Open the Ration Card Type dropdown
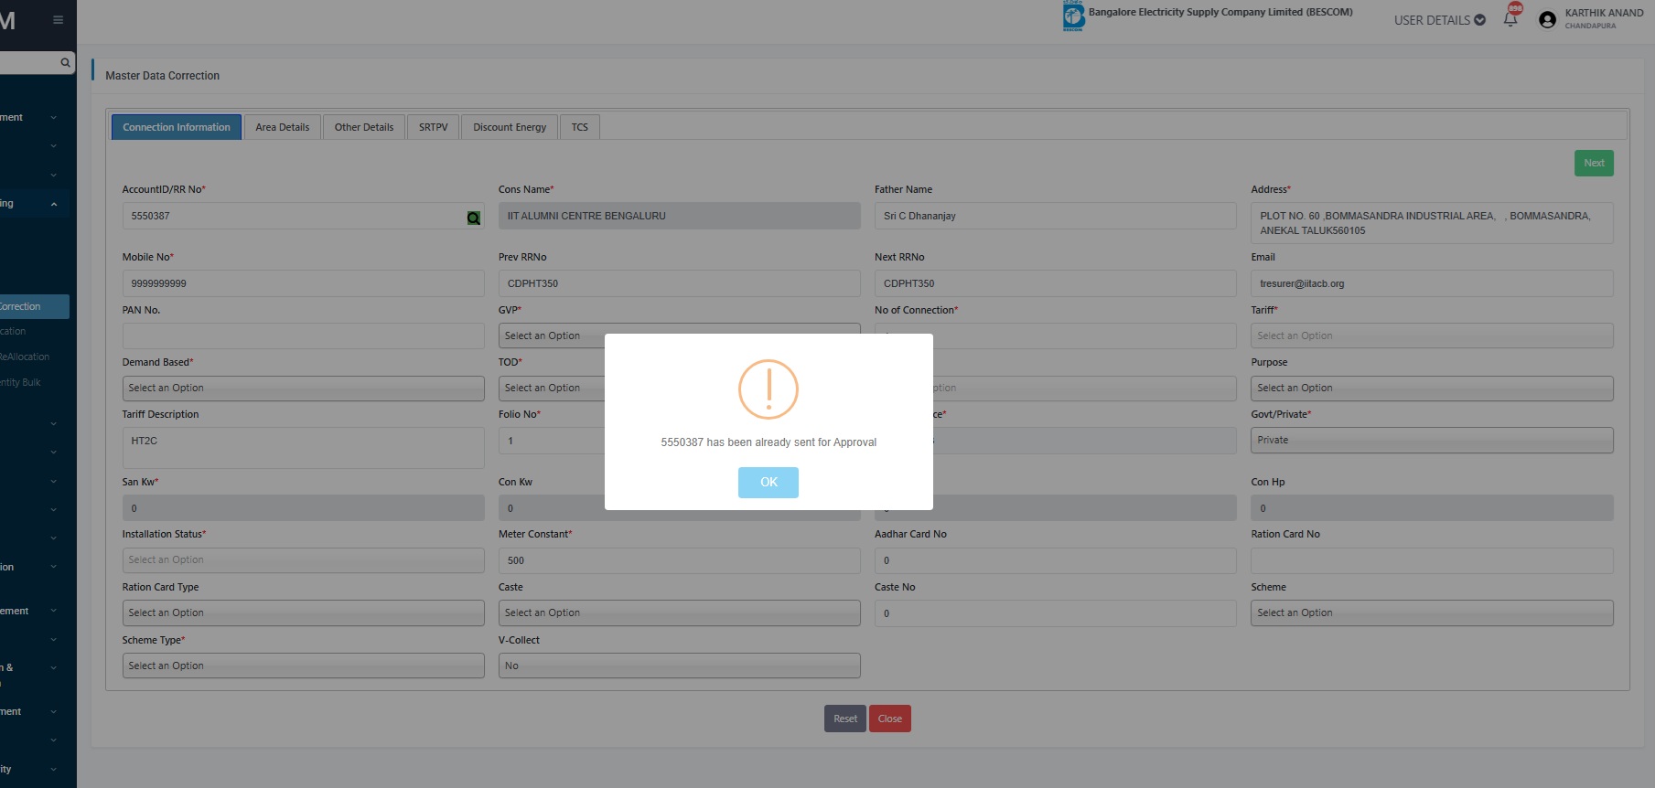The width and height of the screenshot is (1655, 788). coord(303,613)
